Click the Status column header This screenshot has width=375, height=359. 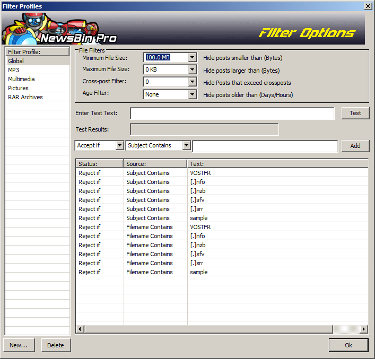tap(100, 164)
